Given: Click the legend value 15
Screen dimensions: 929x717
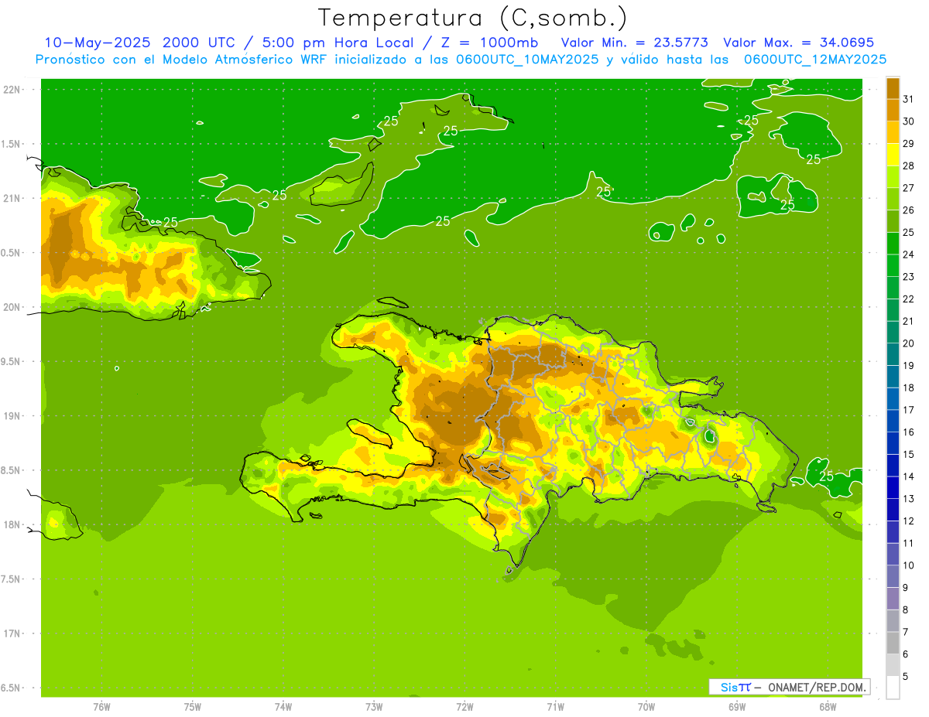Looking at the screenshot, I should pyautogui.click(x=908, y=454).
